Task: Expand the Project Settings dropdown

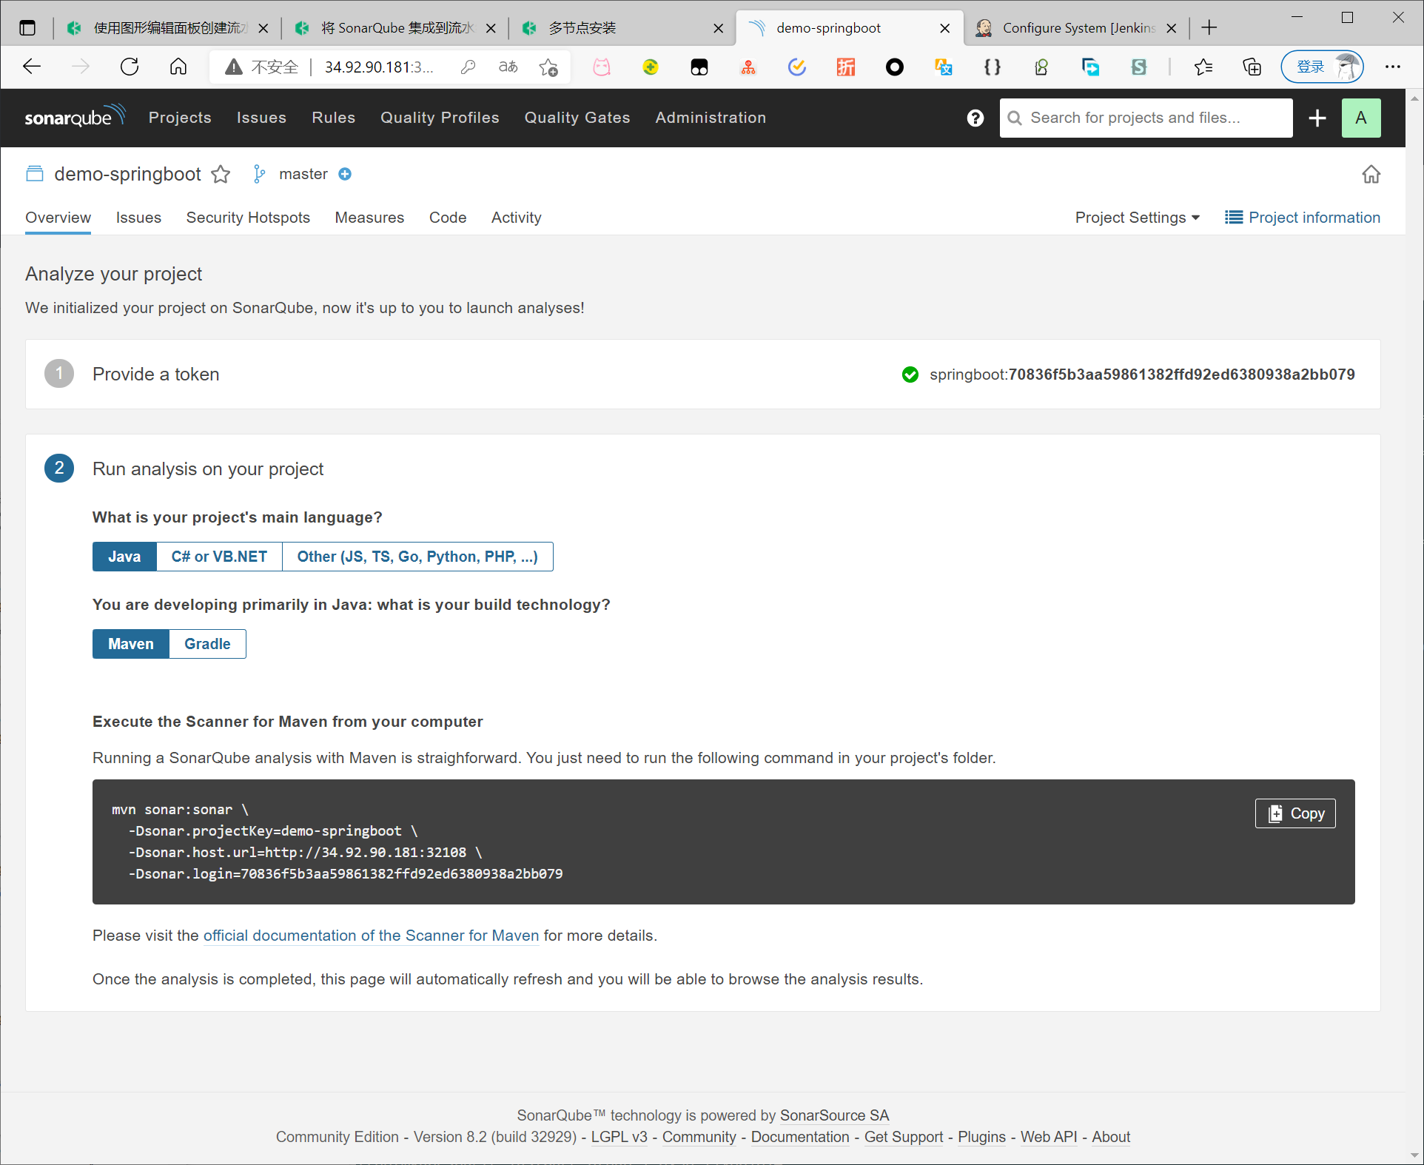Action: pyautogui.click(x=1137, y=218)
